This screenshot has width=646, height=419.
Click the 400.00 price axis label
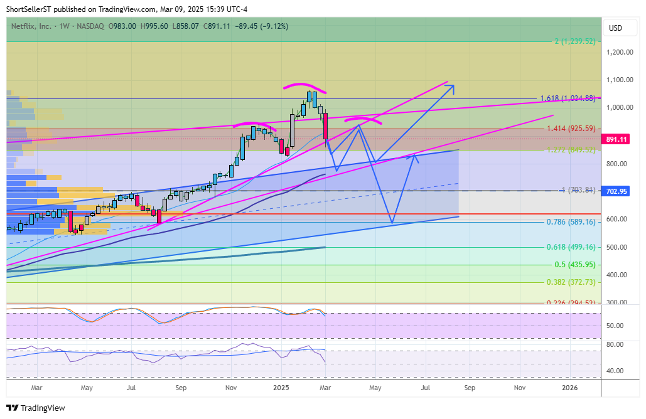(x=616, y=275)
